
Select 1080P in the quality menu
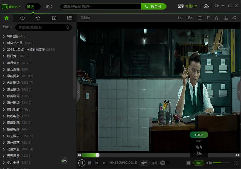tap(199, 135)
